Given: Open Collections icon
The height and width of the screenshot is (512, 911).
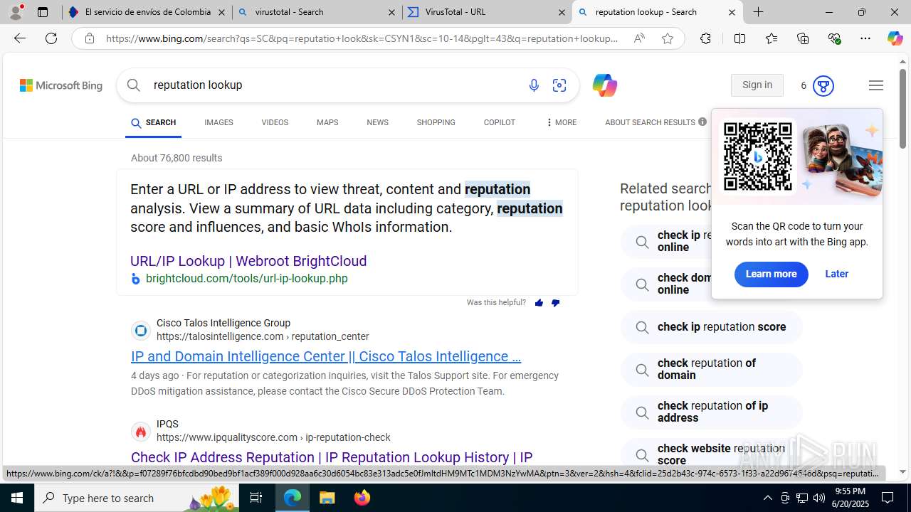Looking at the screenshot, I should point(803,38).
